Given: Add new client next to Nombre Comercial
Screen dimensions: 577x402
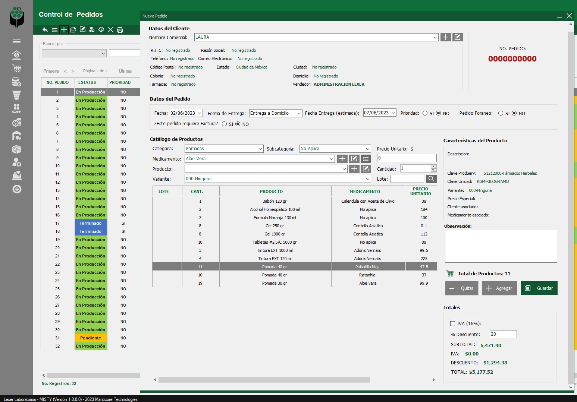Looking at the screenshot, I should 445,37.
